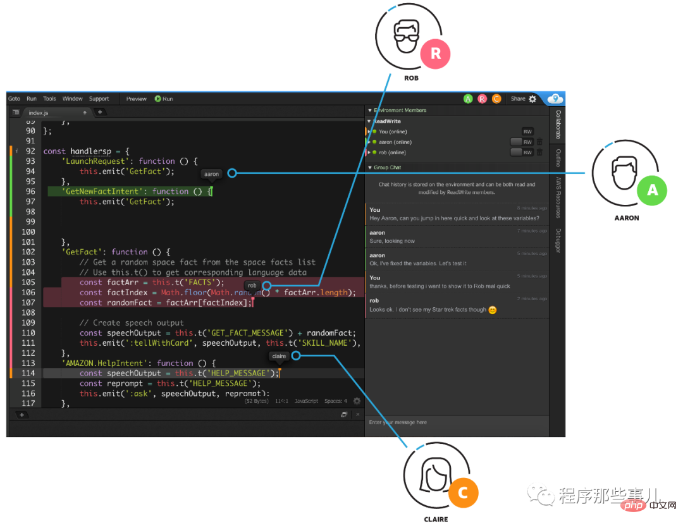Image resolution: width=683 pixels, height=526 pixels.
Task: Open preferences gear icon next to Share
Action: point(532,99)
